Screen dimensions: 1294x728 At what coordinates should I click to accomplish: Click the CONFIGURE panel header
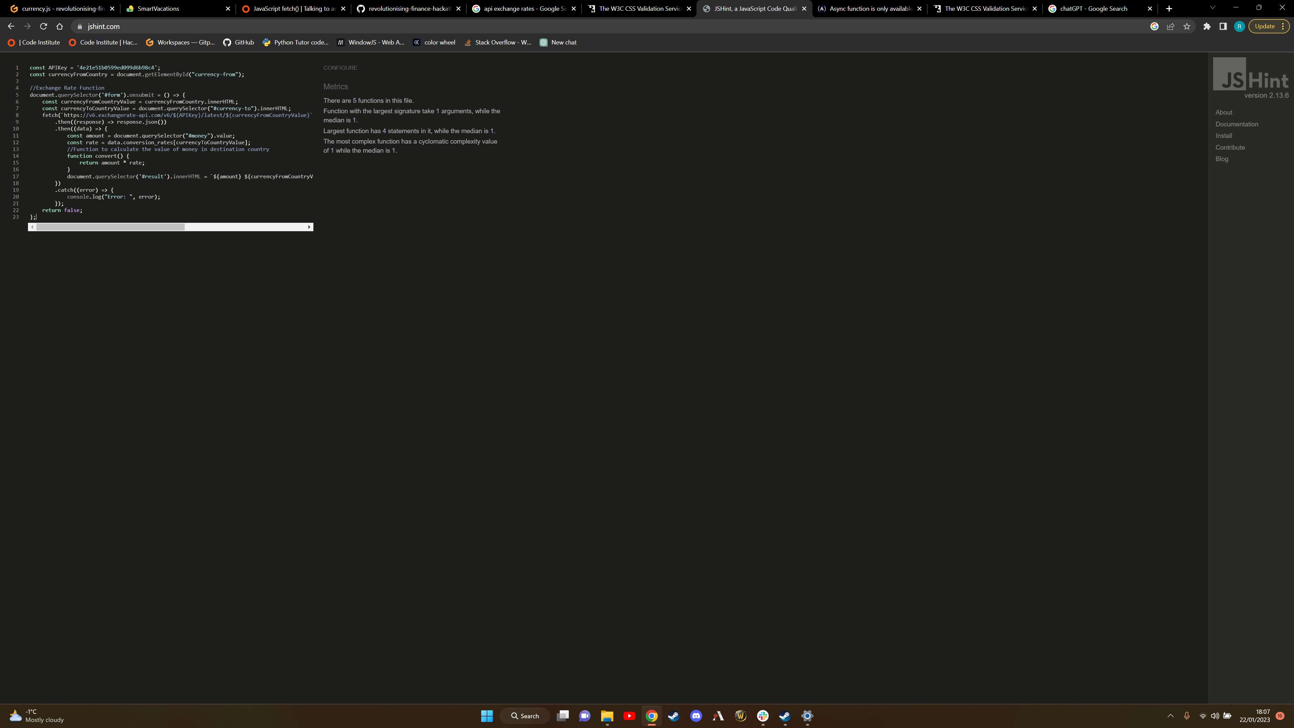[340, 67]
